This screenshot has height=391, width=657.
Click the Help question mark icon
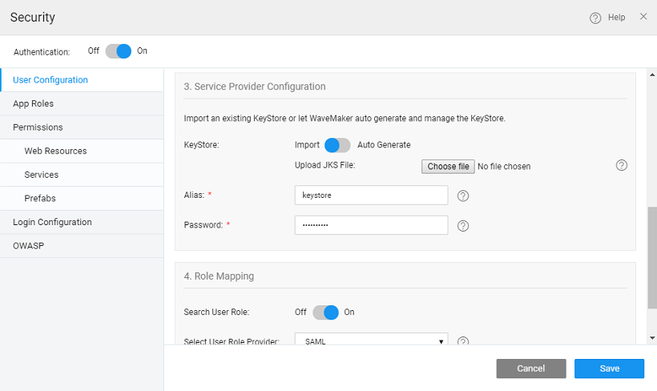click(x=595, y=18)
